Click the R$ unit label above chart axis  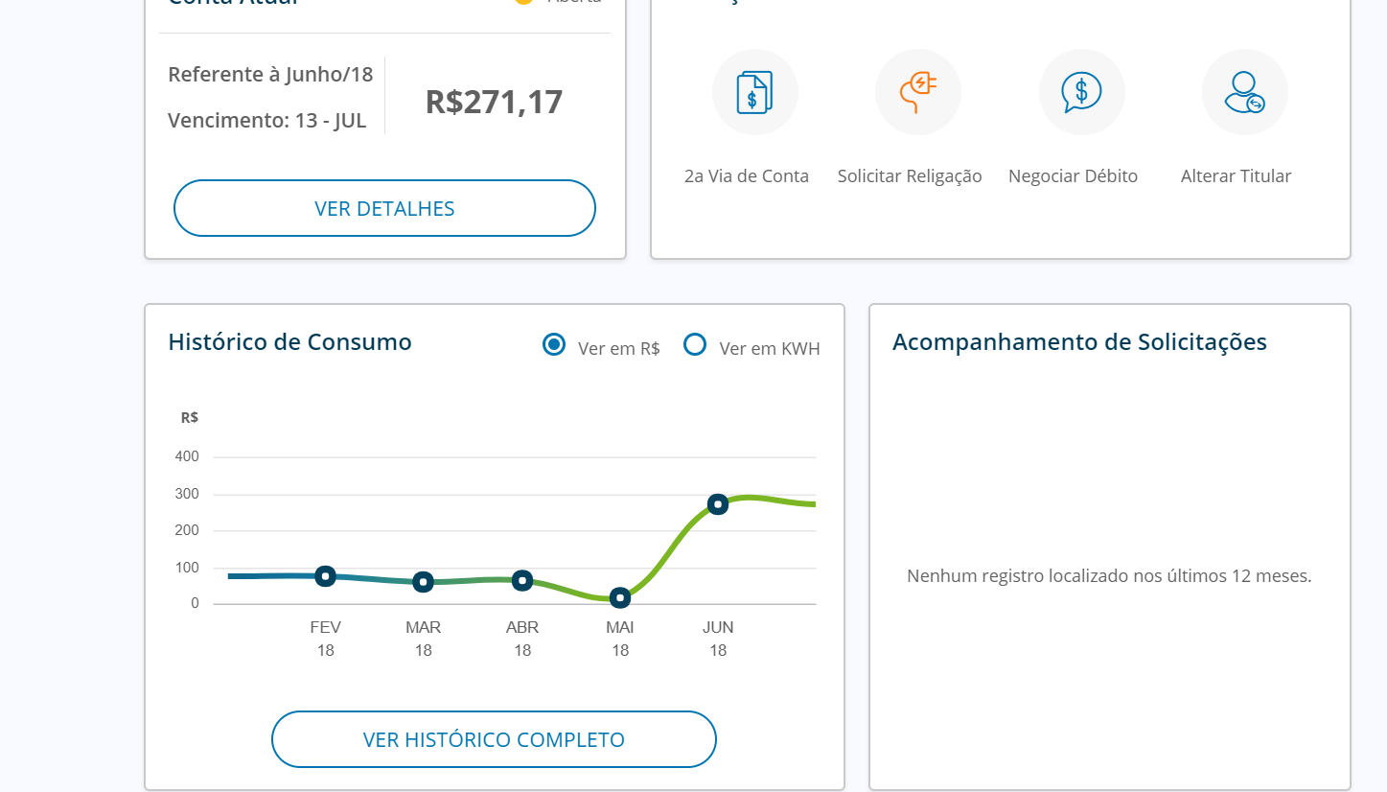click(190, 418)
